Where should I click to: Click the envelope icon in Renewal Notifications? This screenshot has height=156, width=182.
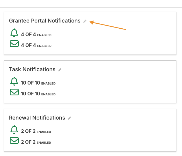tap(14, 141)
